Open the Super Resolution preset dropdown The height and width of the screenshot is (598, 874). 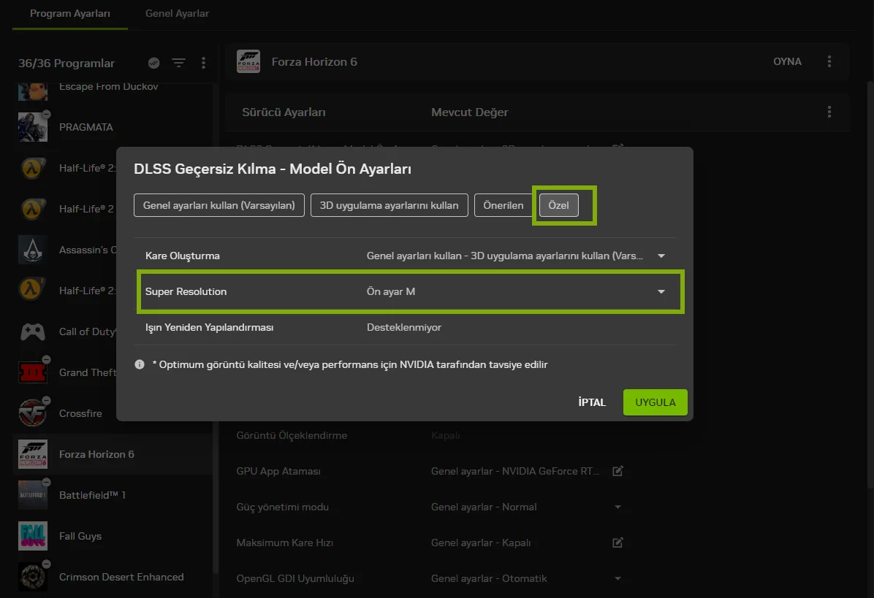(x=661, y=291)
